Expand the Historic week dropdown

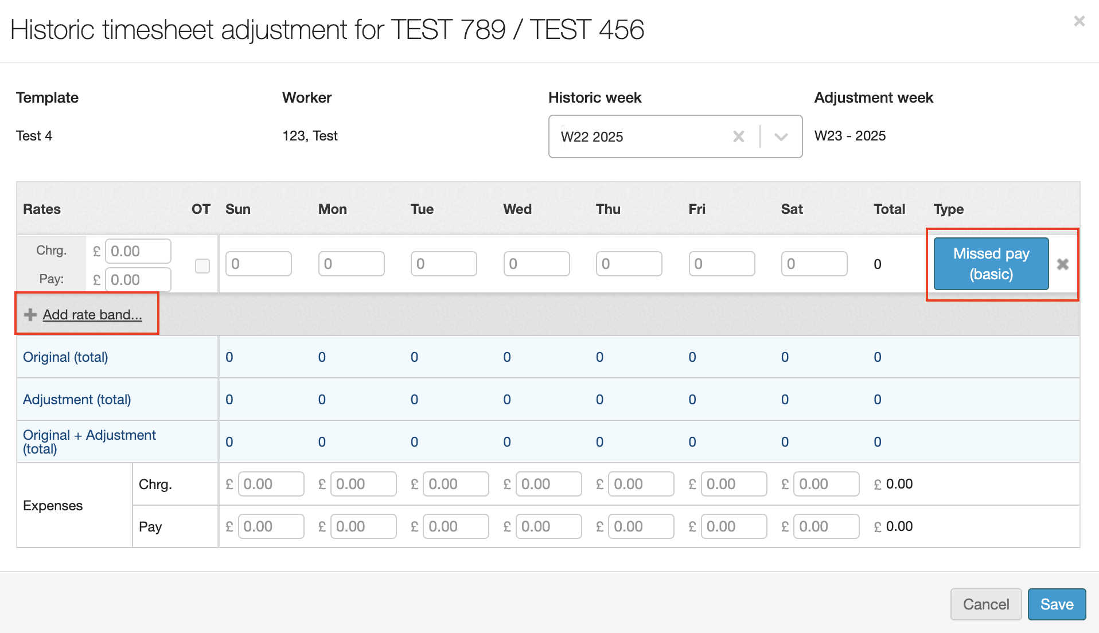click(781, 136)
